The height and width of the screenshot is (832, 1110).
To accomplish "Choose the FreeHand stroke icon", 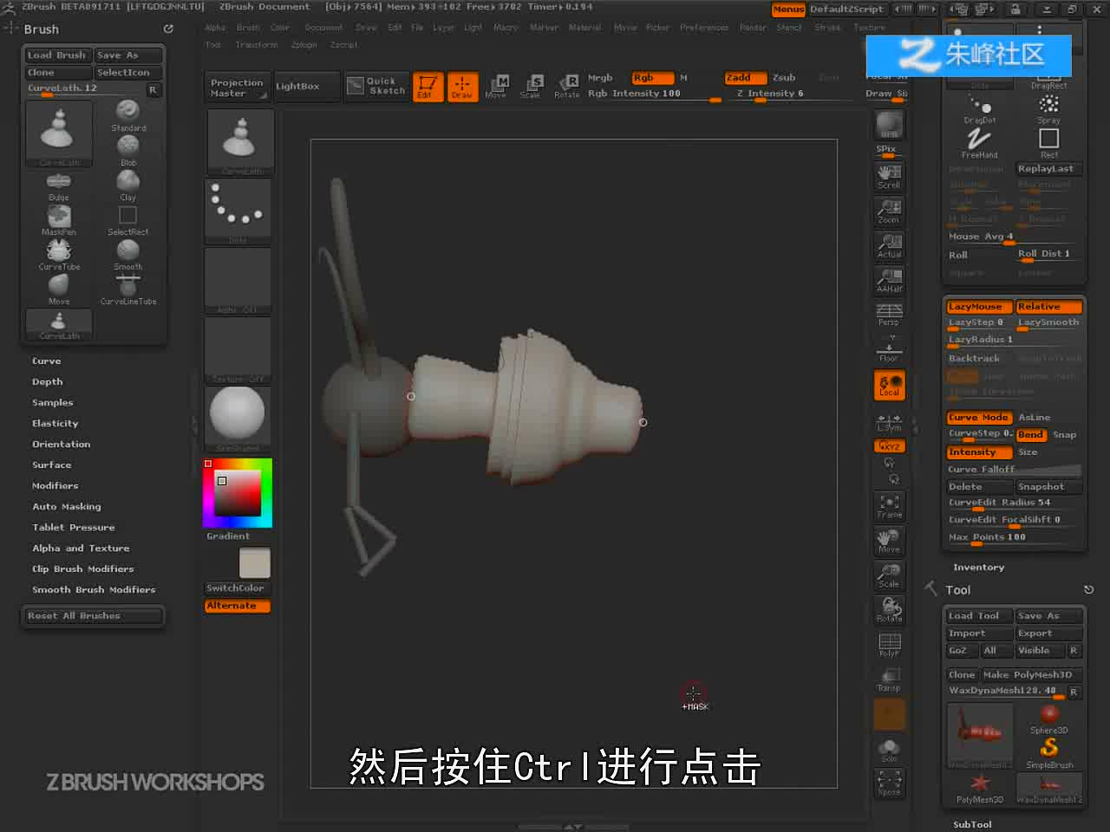I will click(x=979, y=142).
